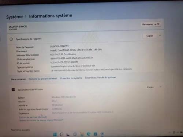The width and height of the screenshot is (183, 137).
Task: Click the Informations système heading
Action: (51, 16)
